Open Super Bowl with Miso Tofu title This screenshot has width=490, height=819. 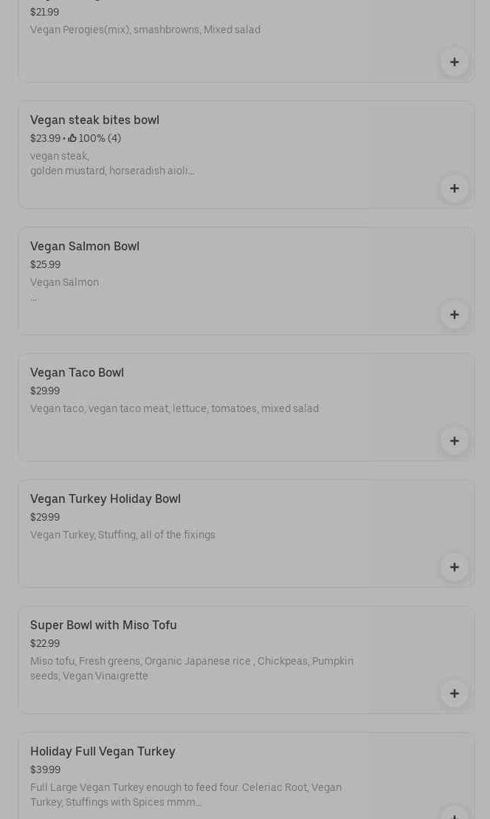point(103,625)
